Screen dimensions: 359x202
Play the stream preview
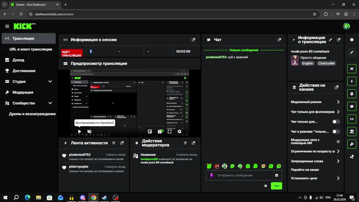pyautogui.click(x=80, y=131)
